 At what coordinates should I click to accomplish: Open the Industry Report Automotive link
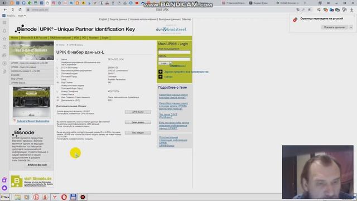coord(33,121)
